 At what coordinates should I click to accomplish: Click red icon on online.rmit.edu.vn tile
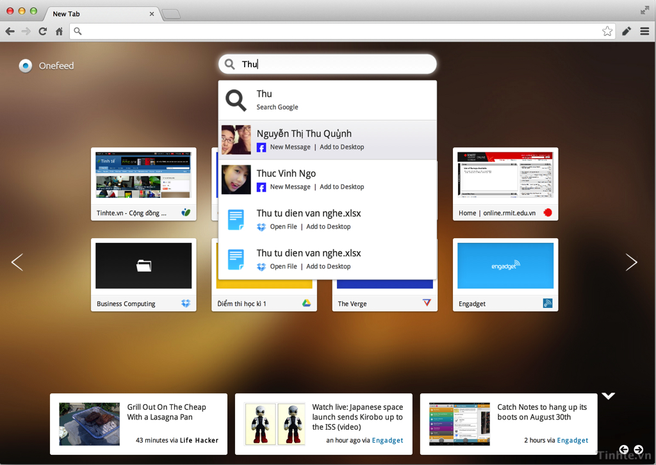pyautogui.click(x=548, y=213)
